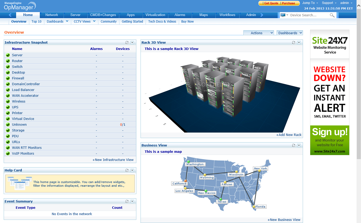Click the device type monitor icon beside Device Search
Screen dimensions: 361x223
[283, 15]
